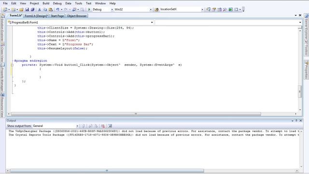
Task: Open the Properties Window toolbar icon
Action: click(x=214, y=10)
